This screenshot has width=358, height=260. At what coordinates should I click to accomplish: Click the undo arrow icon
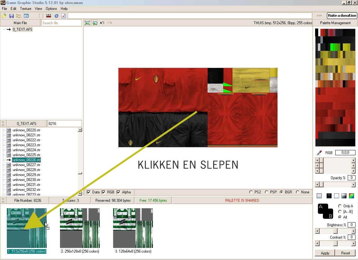pyautogui.click(x=102, y=23)
